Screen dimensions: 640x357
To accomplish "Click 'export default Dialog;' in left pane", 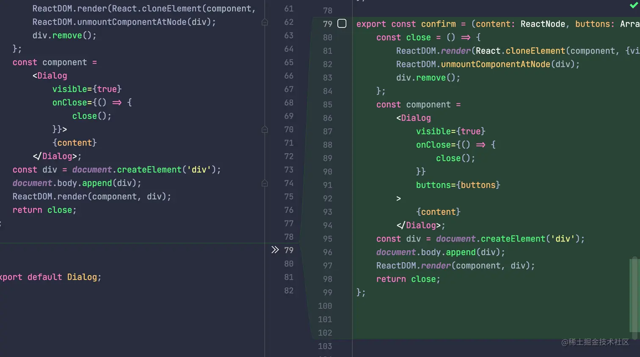I will (50, 277).
